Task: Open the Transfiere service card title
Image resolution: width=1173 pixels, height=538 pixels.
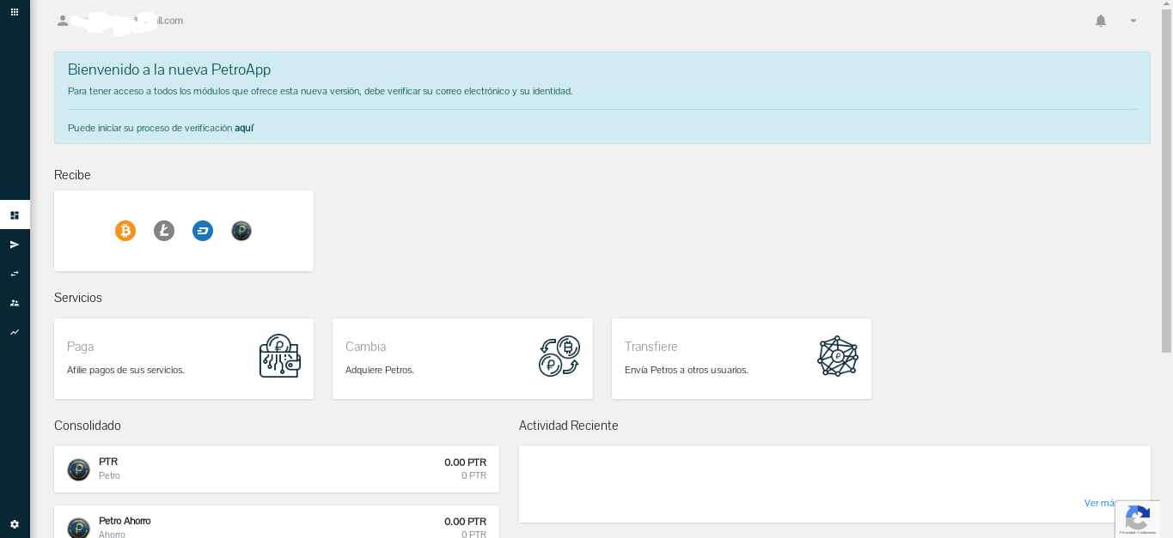Action: click(651, 347)
